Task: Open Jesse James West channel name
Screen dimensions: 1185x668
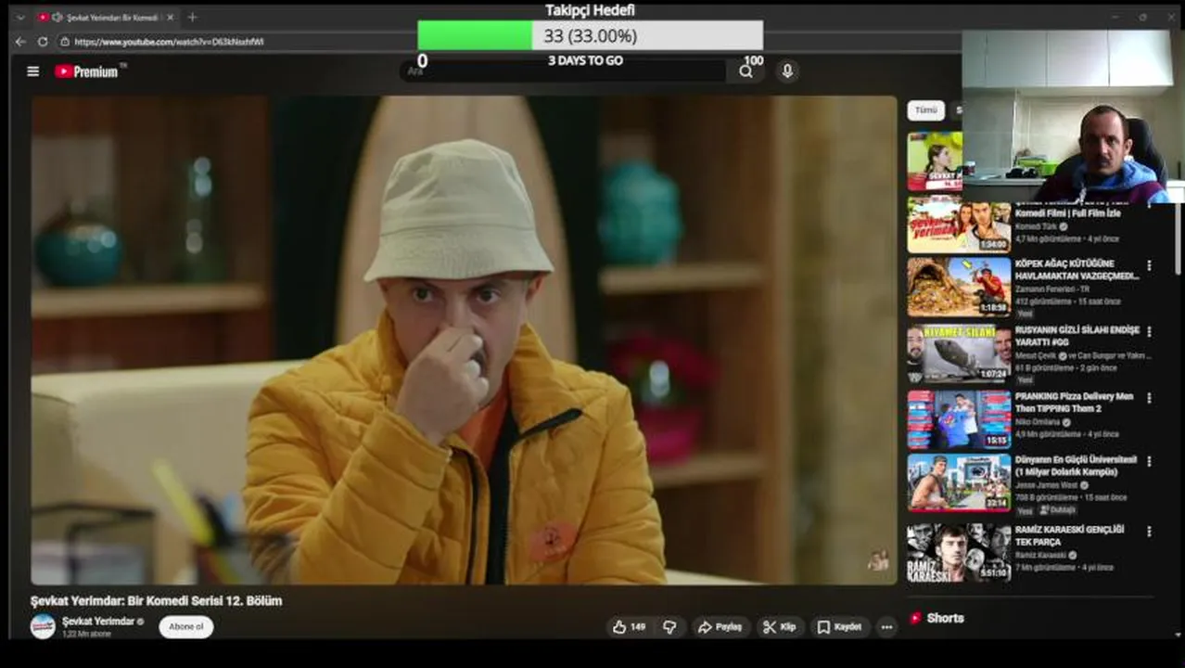Action: pos(1047,484)
